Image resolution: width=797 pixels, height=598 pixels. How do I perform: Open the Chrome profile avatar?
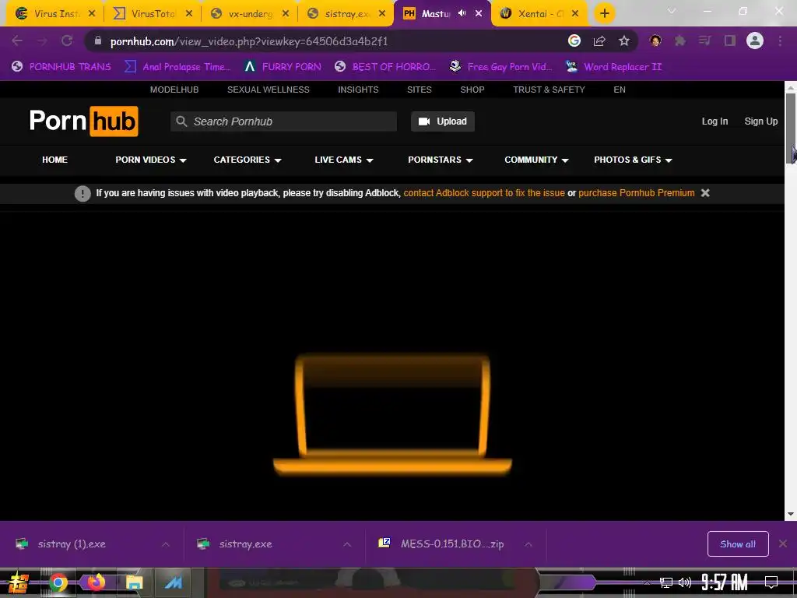[x=755, y=40]
